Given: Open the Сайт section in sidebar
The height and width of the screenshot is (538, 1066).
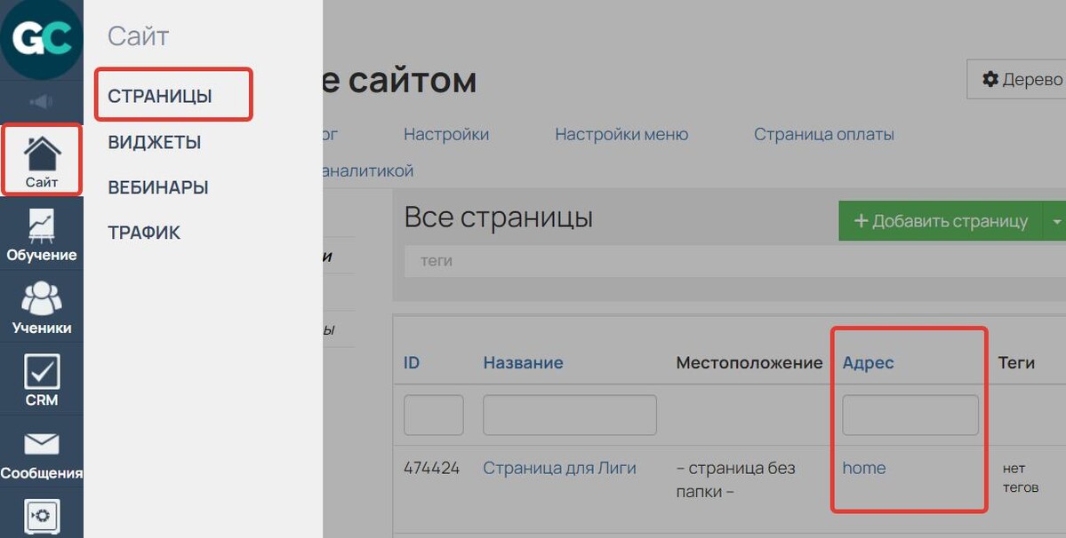Looking at the screenshot, I should [x=42, y=160].
